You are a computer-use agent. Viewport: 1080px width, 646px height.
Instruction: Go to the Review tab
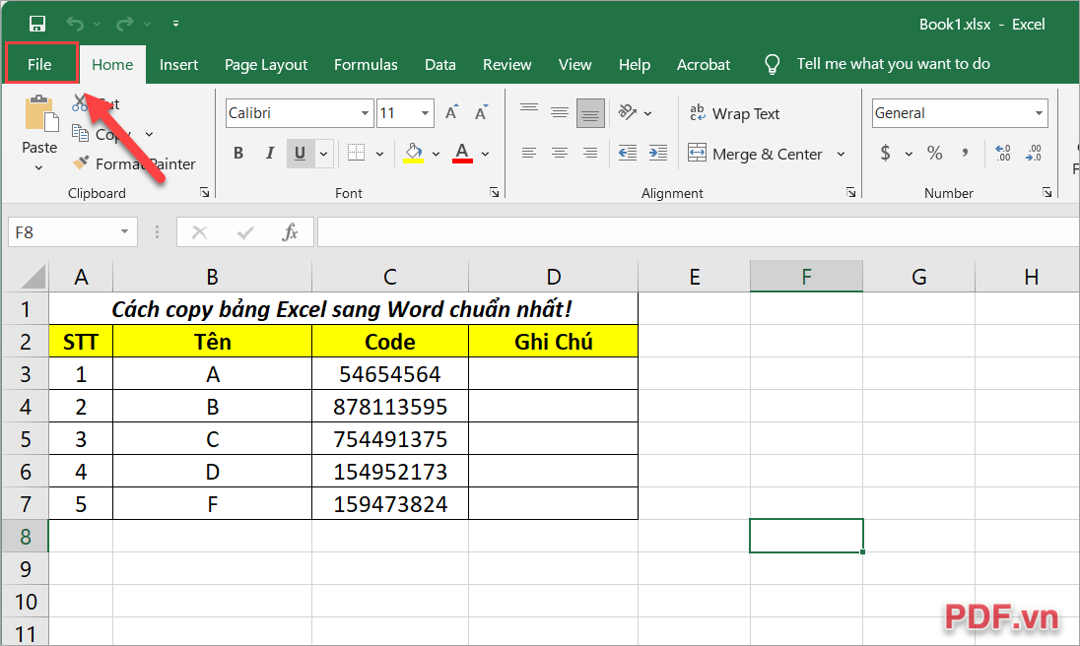[506, 65]
